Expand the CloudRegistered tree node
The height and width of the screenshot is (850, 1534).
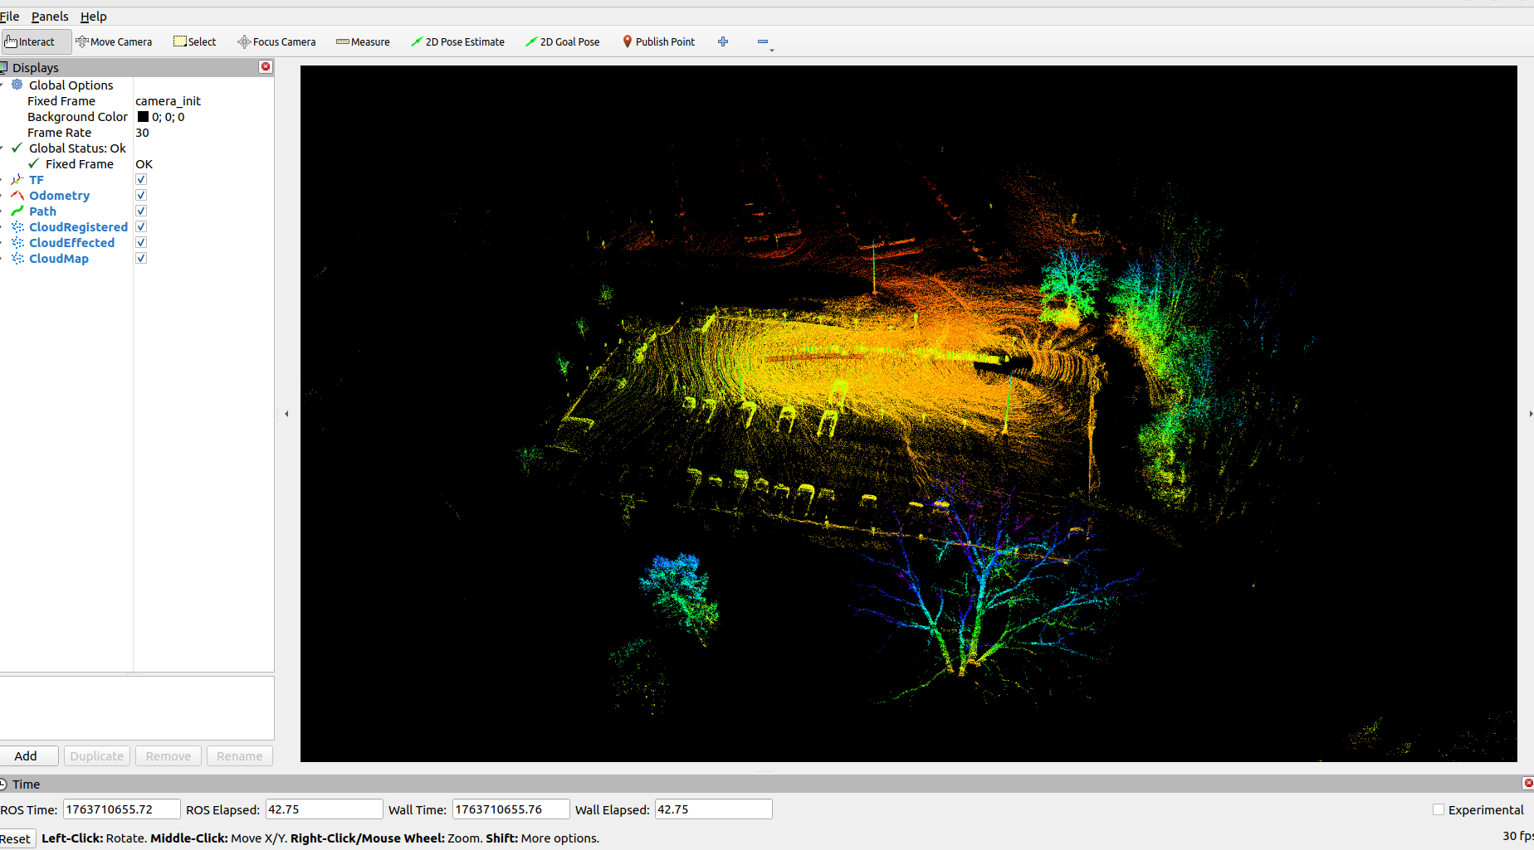pos(2,226)
